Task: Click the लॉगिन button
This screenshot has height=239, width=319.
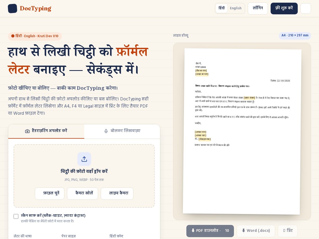Action: (x=258, y=8)
